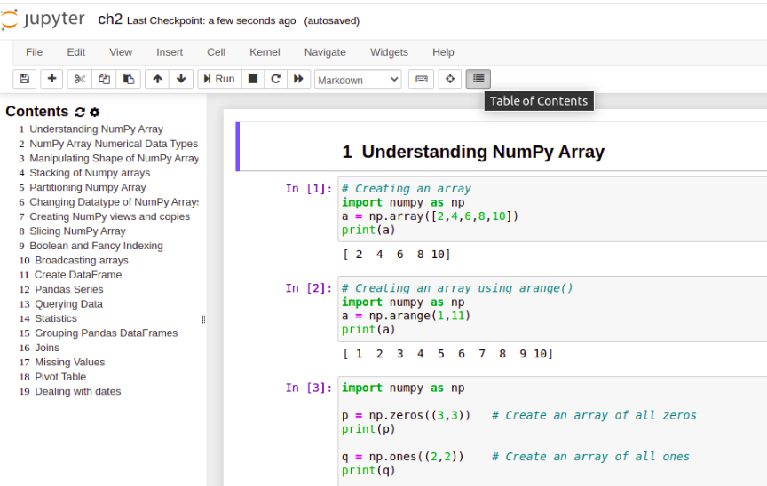Click the sidebar resize handle

(x=203, y=319)
